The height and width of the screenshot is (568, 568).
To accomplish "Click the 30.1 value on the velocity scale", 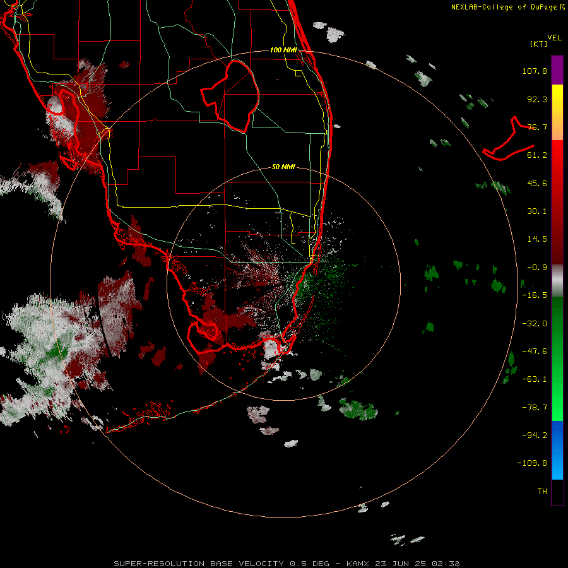I will [537, 211].
